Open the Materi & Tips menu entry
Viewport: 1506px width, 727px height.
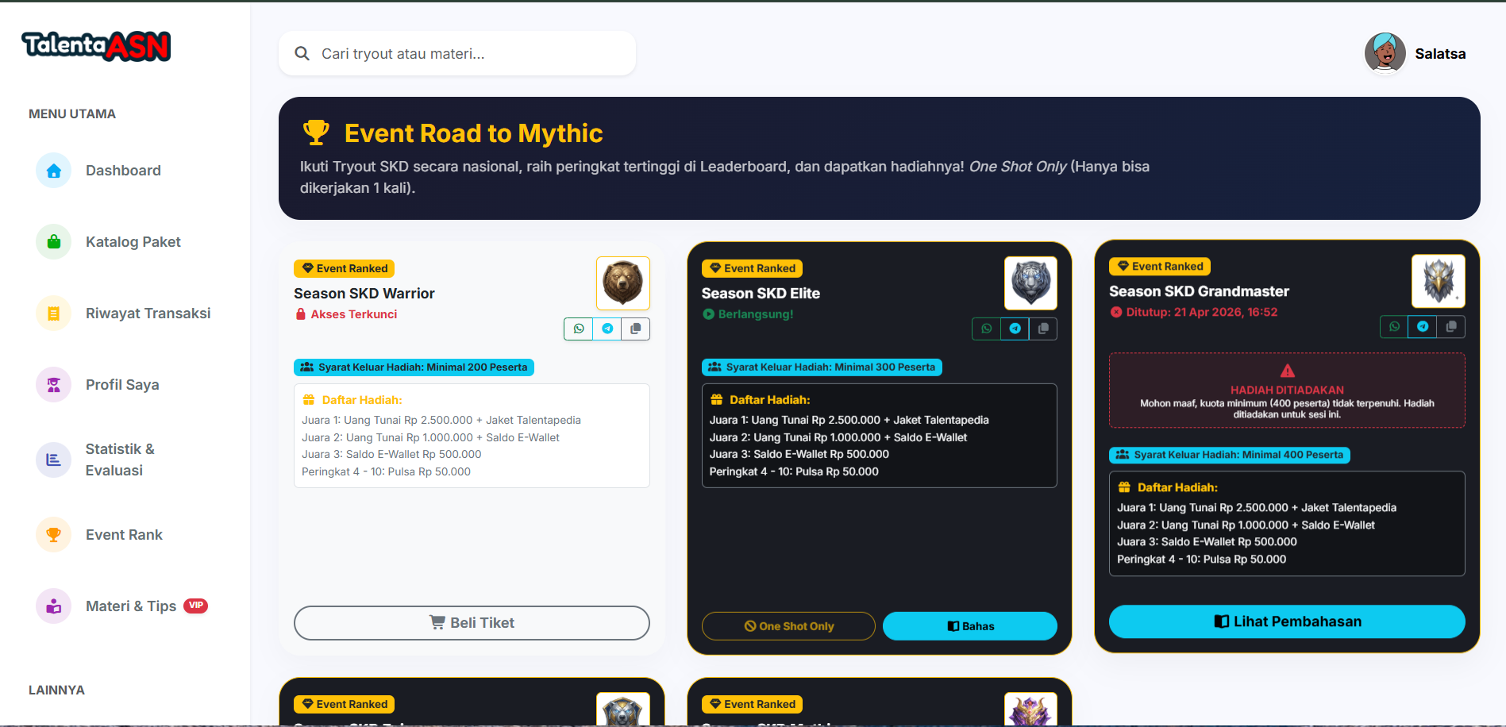click(131, 606)
